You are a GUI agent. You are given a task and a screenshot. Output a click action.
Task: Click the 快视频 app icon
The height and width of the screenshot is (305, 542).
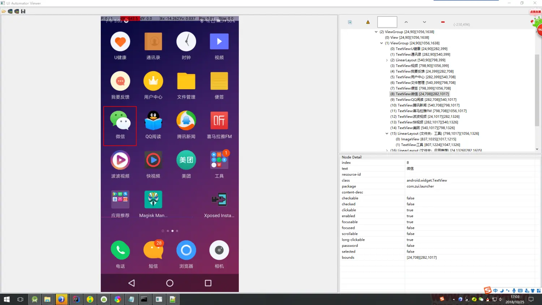[x=153, y=160]
